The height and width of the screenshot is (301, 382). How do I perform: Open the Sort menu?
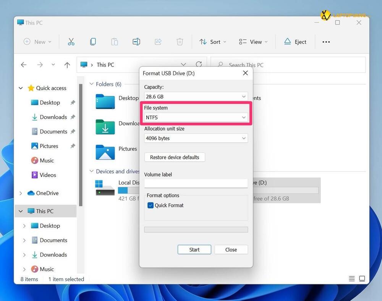coord(212,42)
